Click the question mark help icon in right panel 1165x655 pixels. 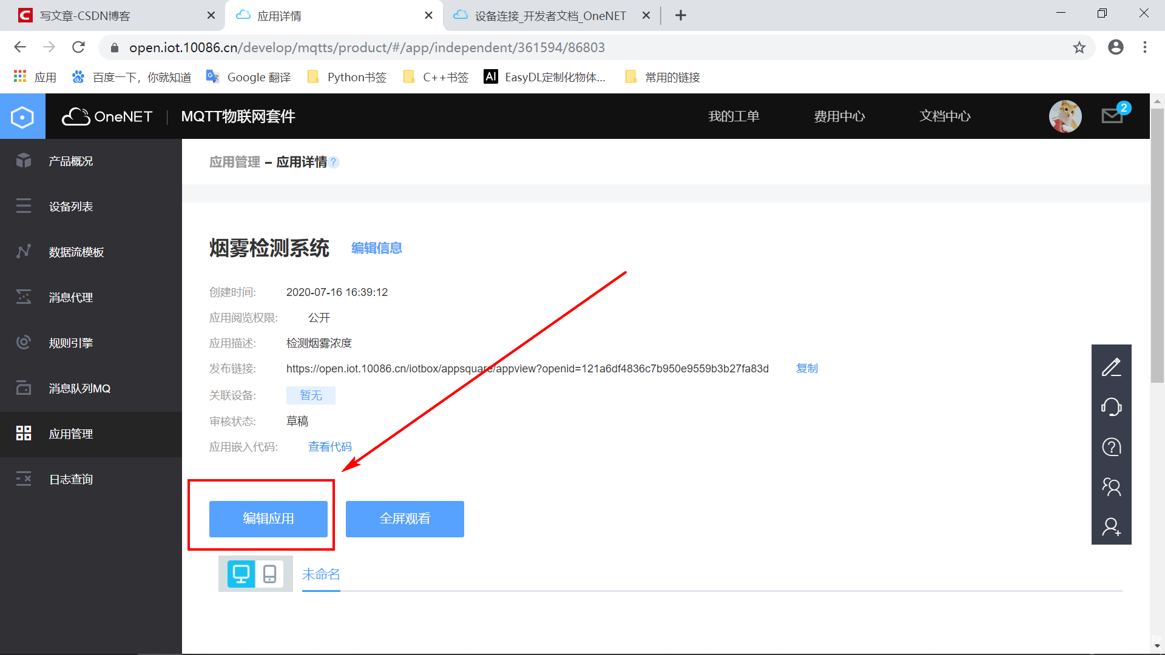(1111, 447)
